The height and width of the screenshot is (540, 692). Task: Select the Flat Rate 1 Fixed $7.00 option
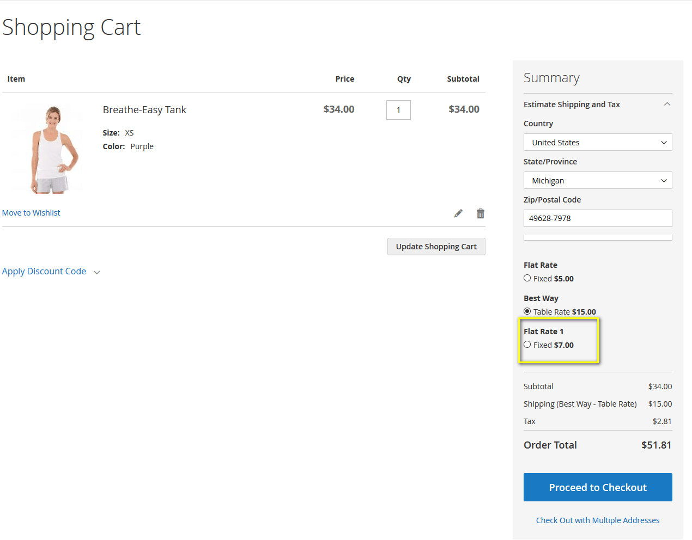coord(527,345)
